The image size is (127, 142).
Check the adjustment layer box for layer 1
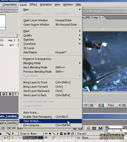69,138
